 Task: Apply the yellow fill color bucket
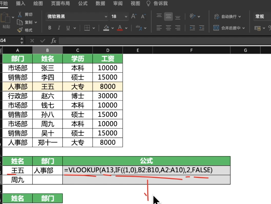tap(106, 28)
